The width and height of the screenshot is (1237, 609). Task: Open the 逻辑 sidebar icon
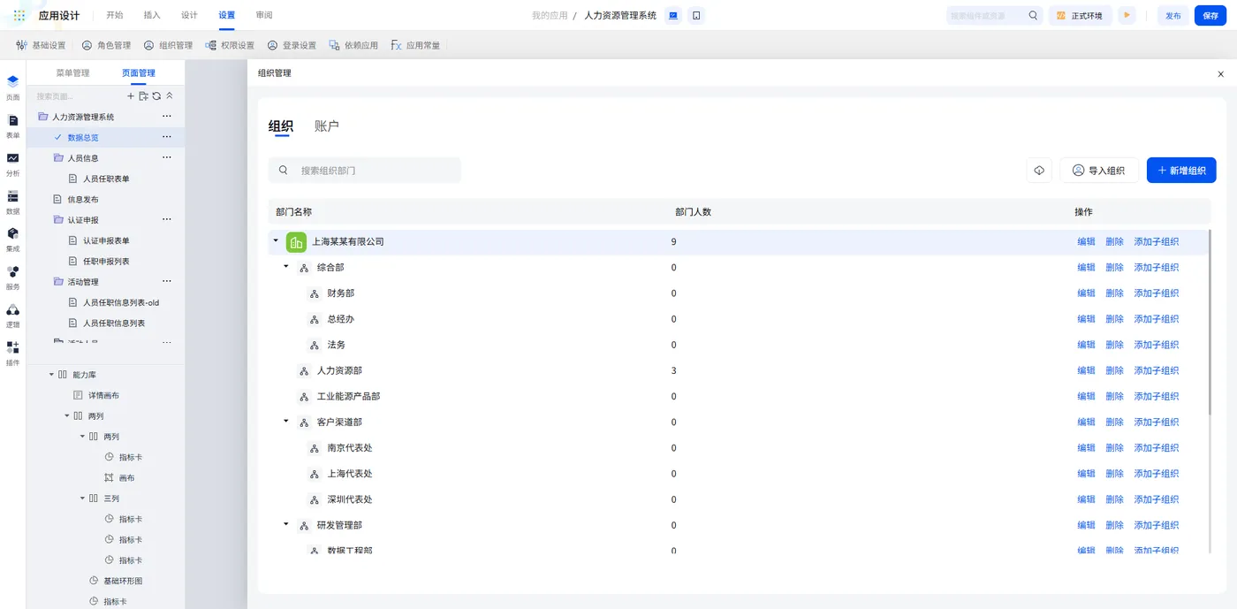(x=12, y=316)
